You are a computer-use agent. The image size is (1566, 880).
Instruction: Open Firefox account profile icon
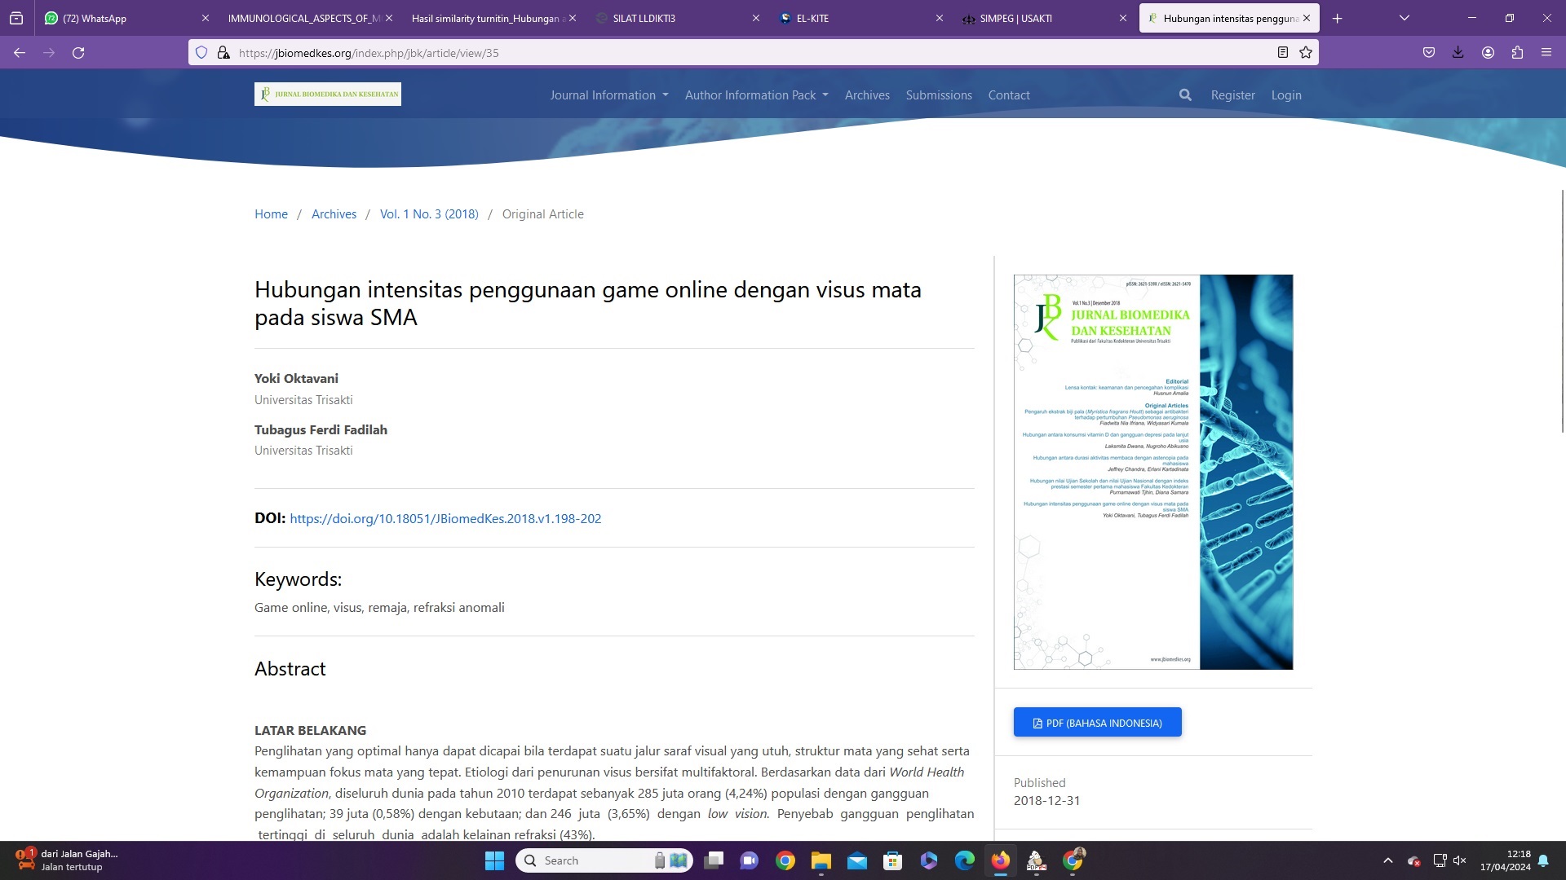tap(1488, 53)
